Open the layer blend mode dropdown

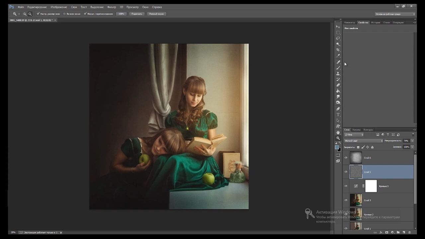tap(363, 141)
